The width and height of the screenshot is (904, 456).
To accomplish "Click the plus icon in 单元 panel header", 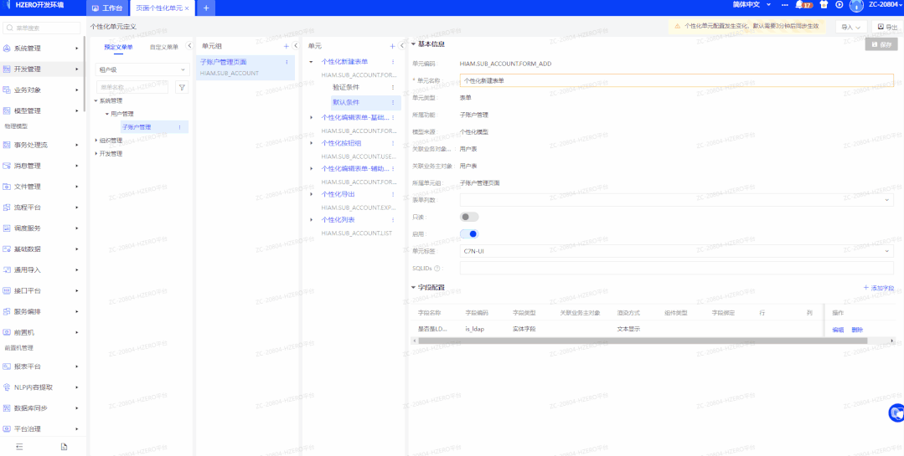I will (392, 46).
